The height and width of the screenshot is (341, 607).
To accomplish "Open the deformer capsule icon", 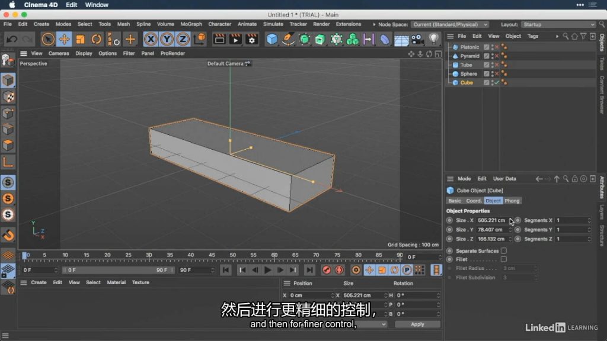I will (x=385, y=39).
